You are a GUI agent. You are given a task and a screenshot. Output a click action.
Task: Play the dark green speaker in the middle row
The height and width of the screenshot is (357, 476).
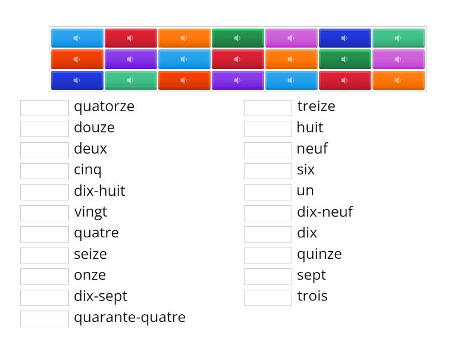(345, 59)
